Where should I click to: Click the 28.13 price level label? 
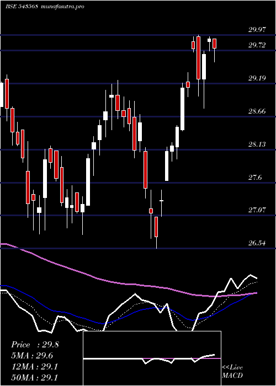(x=257, y=144)
